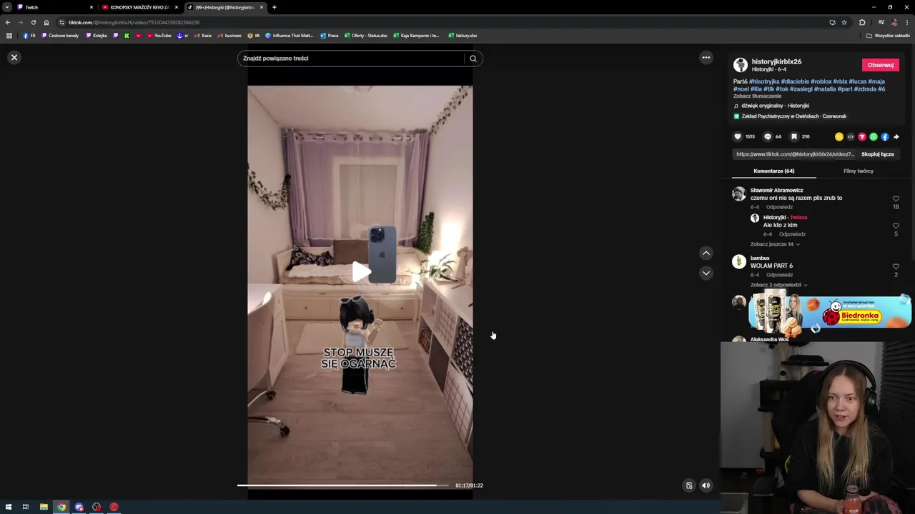Screen dimensions: 915x514
Task: Click the Biedronka ad banner
Action: (830, 311)
